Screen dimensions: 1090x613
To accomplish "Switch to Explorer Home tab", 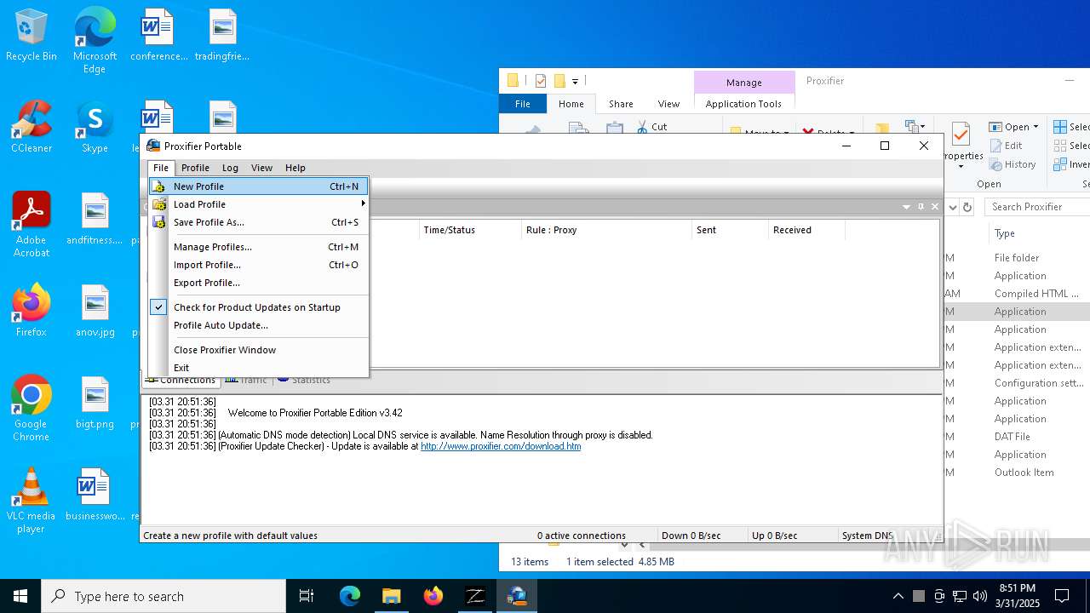I will pos(571,104).
